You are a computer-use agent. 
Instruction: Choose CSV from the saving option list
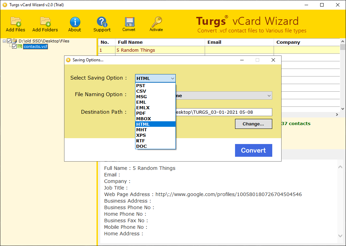pyautogui.click(x=155, y=91)
